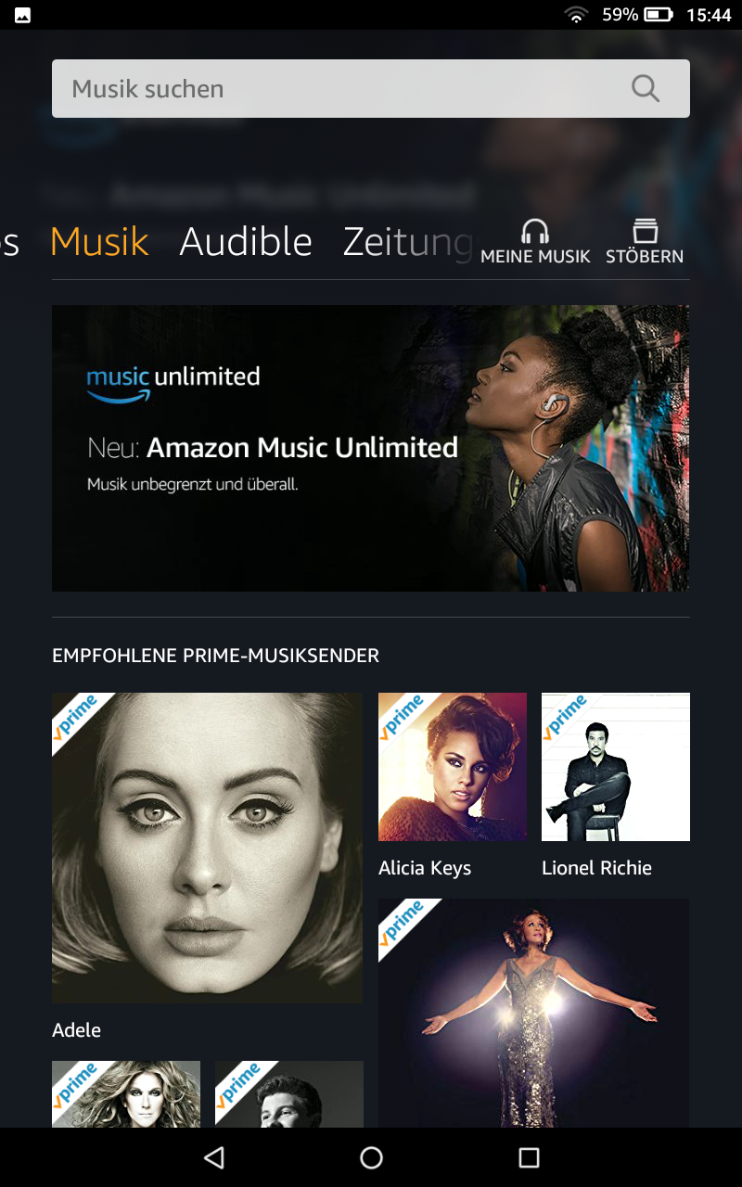Image resolution: width=742 pixels, height=1187 pixels.
Task: Tap the Android home circle button
Action: click(371, 1157)
